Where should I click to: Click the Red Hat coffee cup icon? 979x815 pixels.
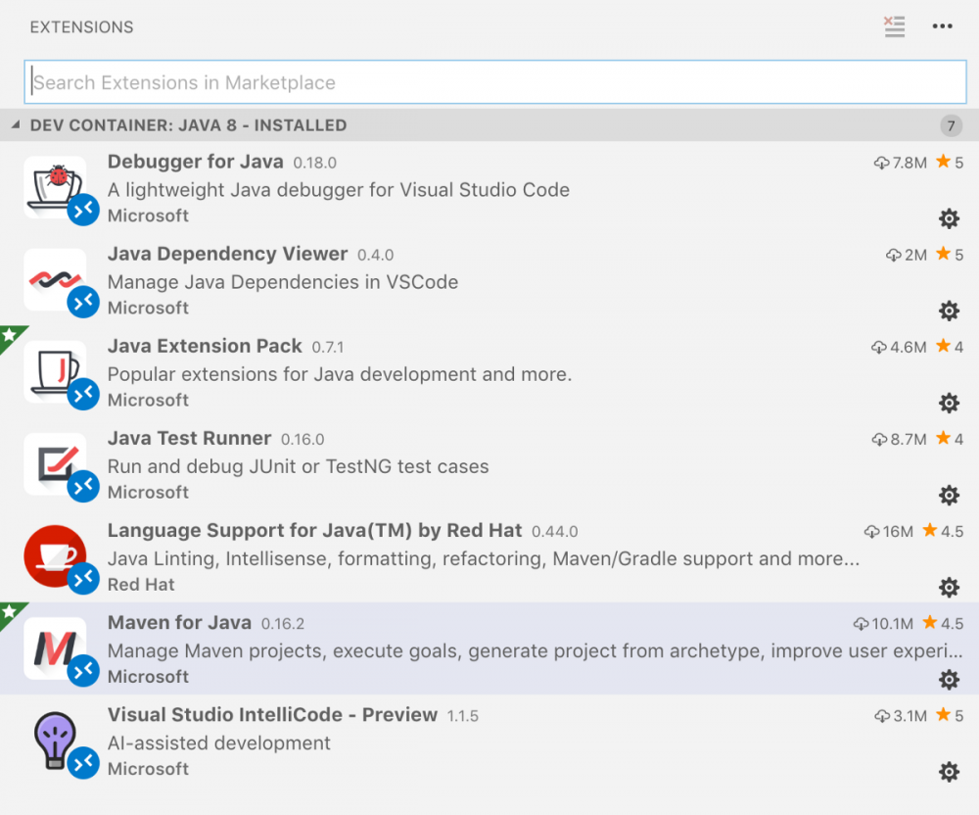point(54,556)
